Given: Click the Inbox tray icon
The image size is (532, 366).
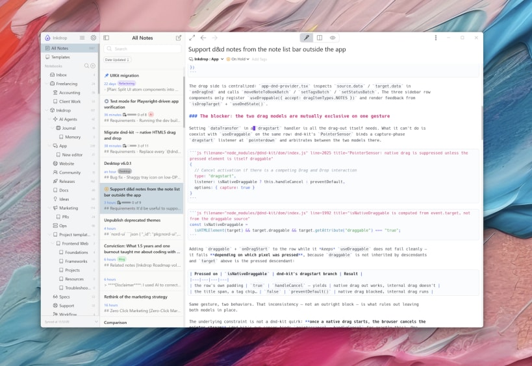Looking at the screenshot, I should (x=52, y=75).
